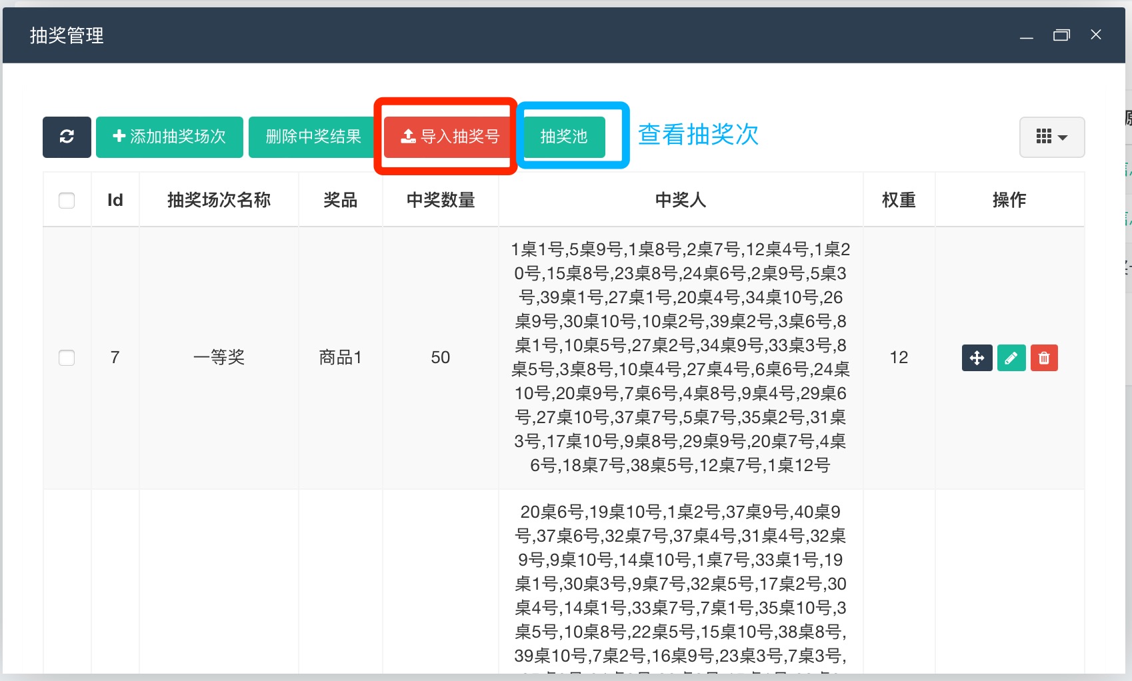Click the 添加抽奖场次 plus button
Image resolution: width=1132 pixels, height=681 pixels.
click(169, 137)
